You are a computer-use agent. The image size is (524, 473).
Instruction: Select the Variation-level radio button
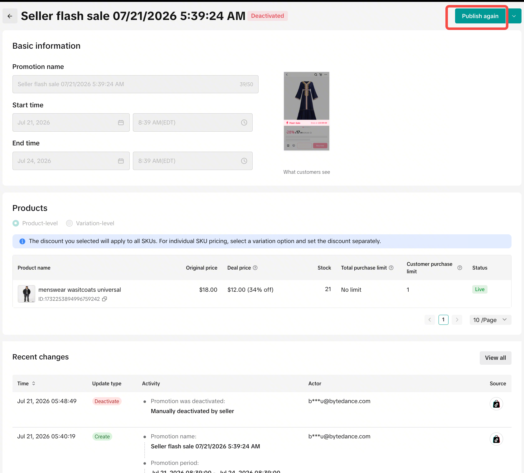point(70,223)
